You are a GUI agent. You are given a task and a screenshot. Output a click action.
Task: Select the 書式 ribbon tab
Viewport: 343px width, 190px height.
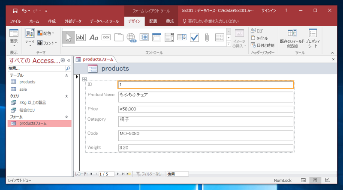tap(170, 21)
